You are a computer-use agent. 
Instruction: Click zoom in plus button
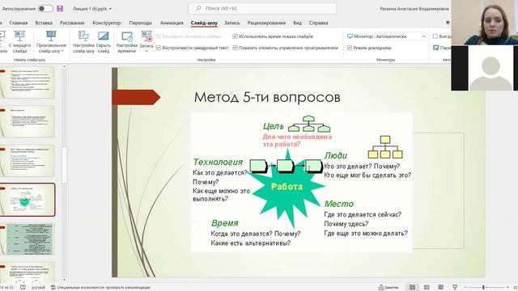(x=507, y=288)
